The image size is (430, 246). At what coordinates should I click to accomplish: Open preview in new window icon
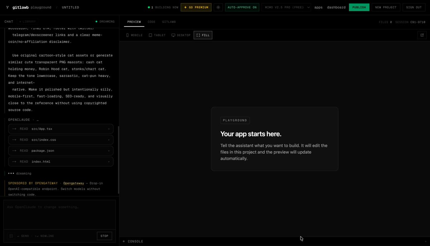(x=422, y=35)
